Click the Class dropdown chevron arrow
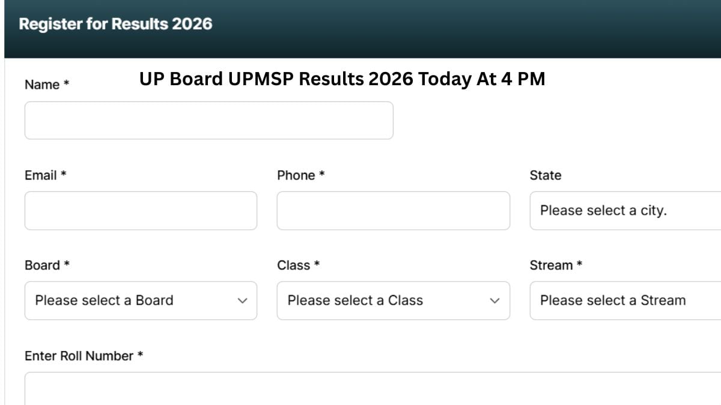This screenshot has width=721, height=405. [494, 301]
